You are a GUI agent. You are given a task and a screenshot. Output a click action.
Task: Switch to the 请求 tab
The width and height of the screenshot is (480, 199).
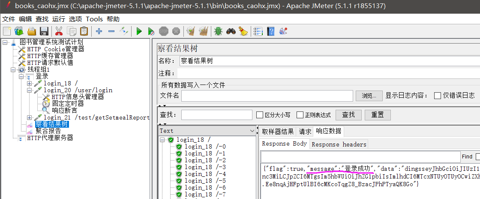[305, 132]
